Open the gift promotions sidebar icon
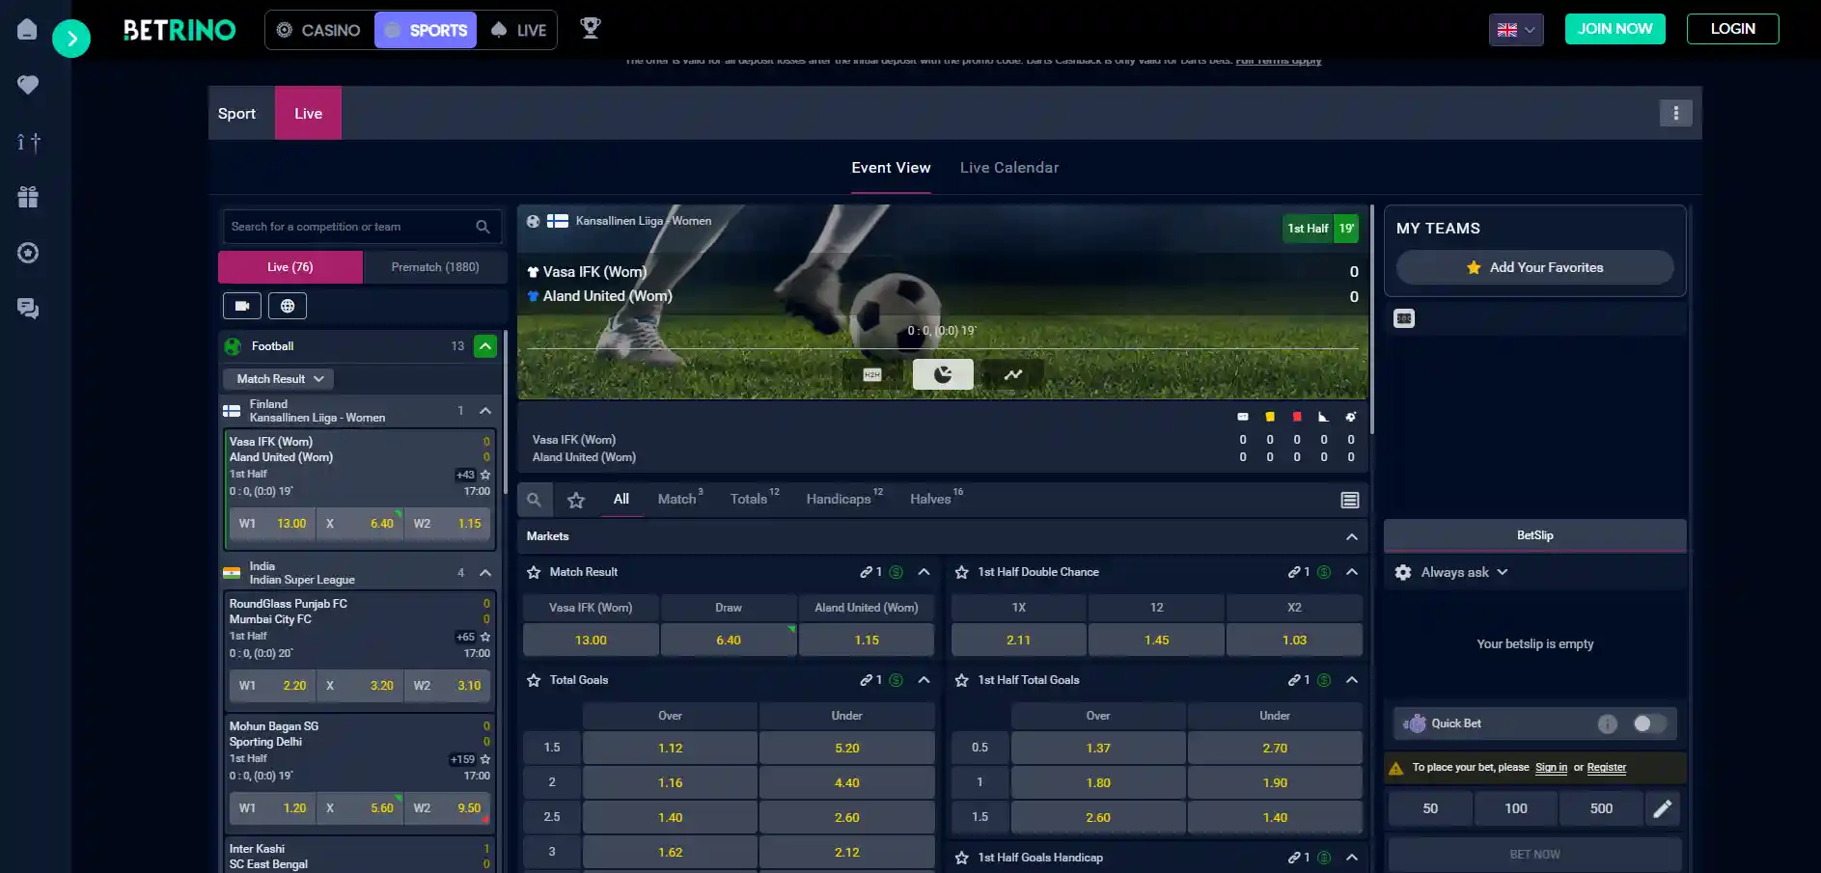1821x873 pixels. click(28, 197)
